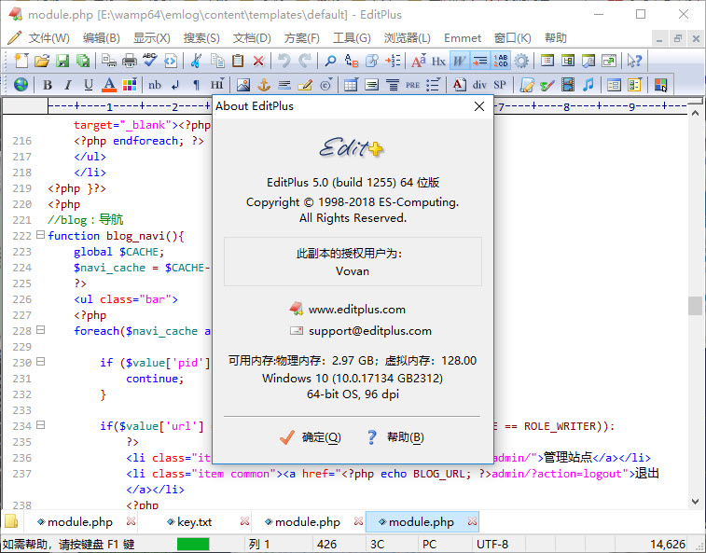Open the 工具(G) menu
The width and height of the screenshot is (706, 553).
[352, 38]
